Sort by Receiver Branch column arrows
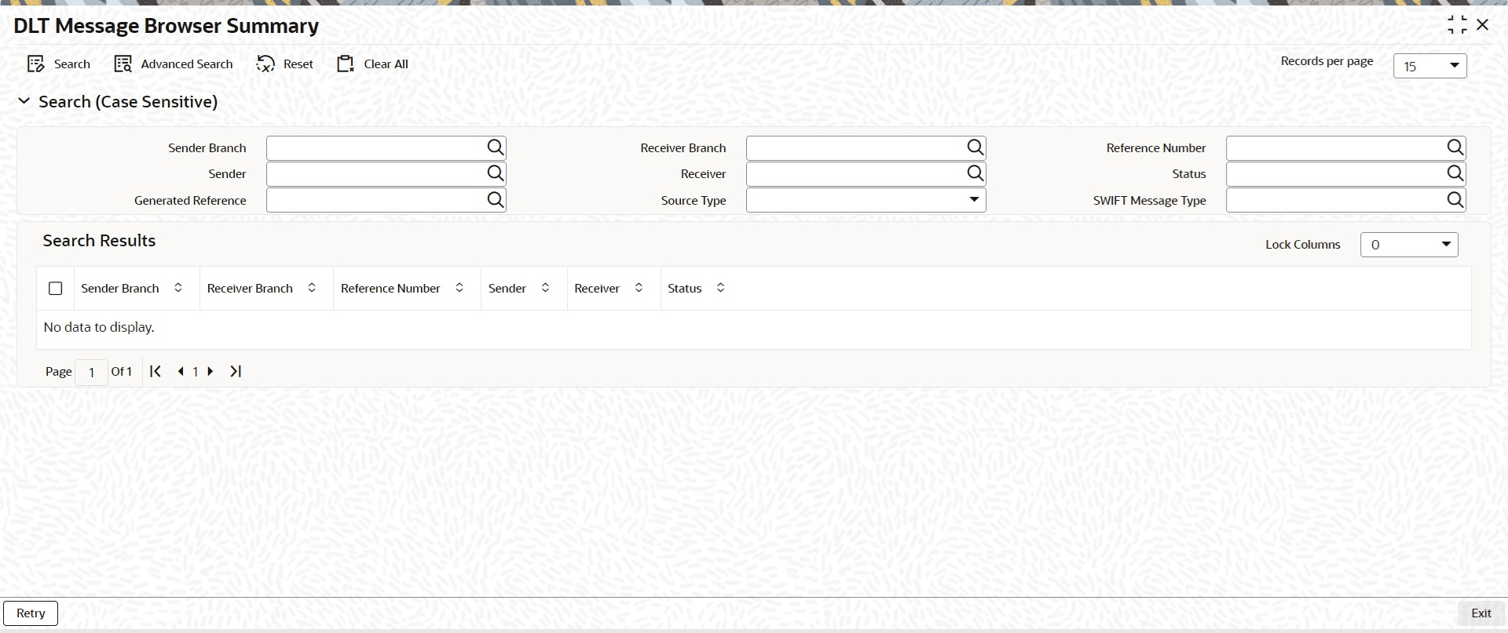 tap(312, 288)
